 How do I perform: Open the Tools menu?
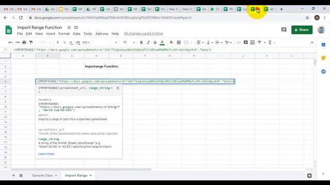click(x=88, y=33)
